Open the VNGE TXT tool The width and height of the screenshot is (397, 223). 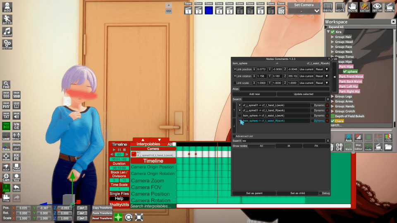6,116
